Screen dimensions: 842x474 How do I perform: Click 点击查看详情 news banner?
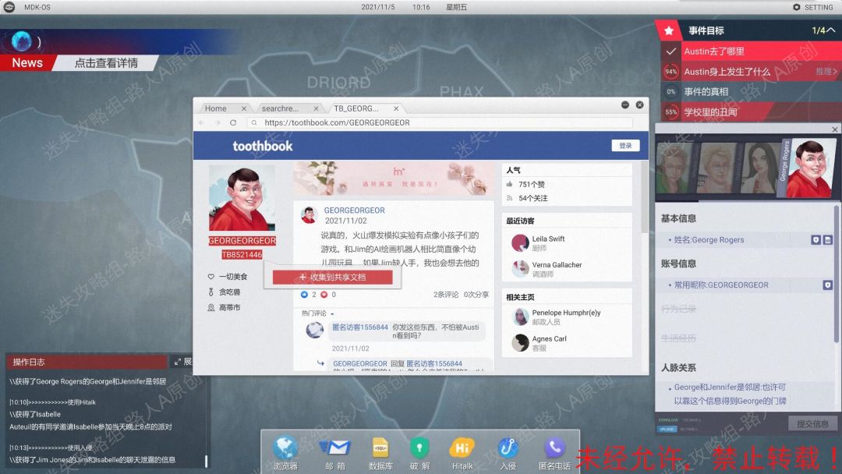[x=106, y=63]
